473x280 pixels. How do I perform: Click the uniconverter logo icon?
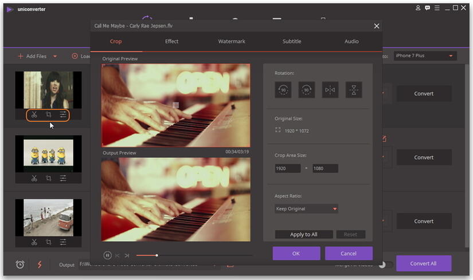click(10, 9)
